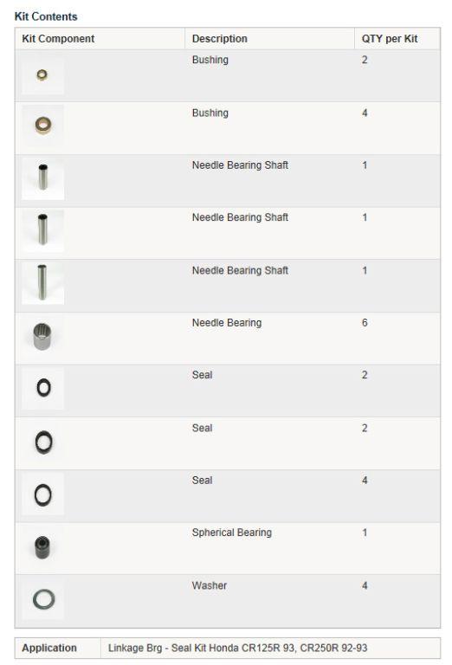Screen dimensions: 452x665
Task: Click the Spherical Bearing description text
Action: point(232,533)
